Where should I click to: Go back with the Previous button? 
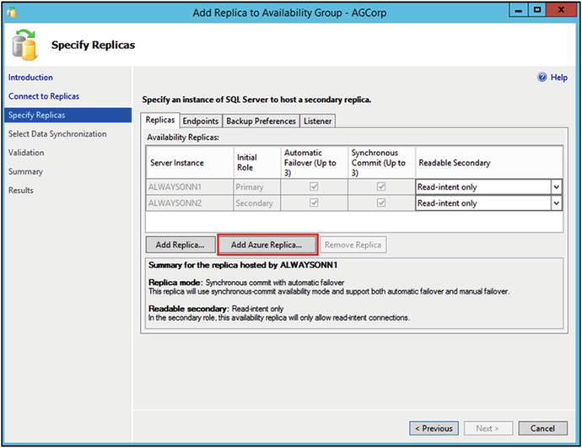[x=434, y=429]
